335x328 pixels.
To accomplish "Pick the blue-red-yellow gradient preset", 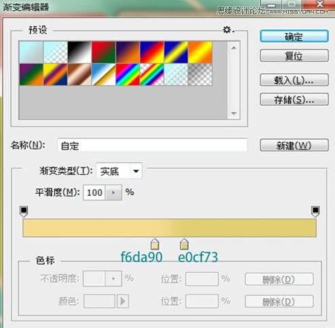I will [x=152, y=52].
